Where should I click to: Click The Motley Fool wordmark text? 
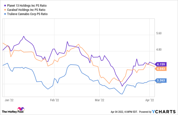[11, 111]
